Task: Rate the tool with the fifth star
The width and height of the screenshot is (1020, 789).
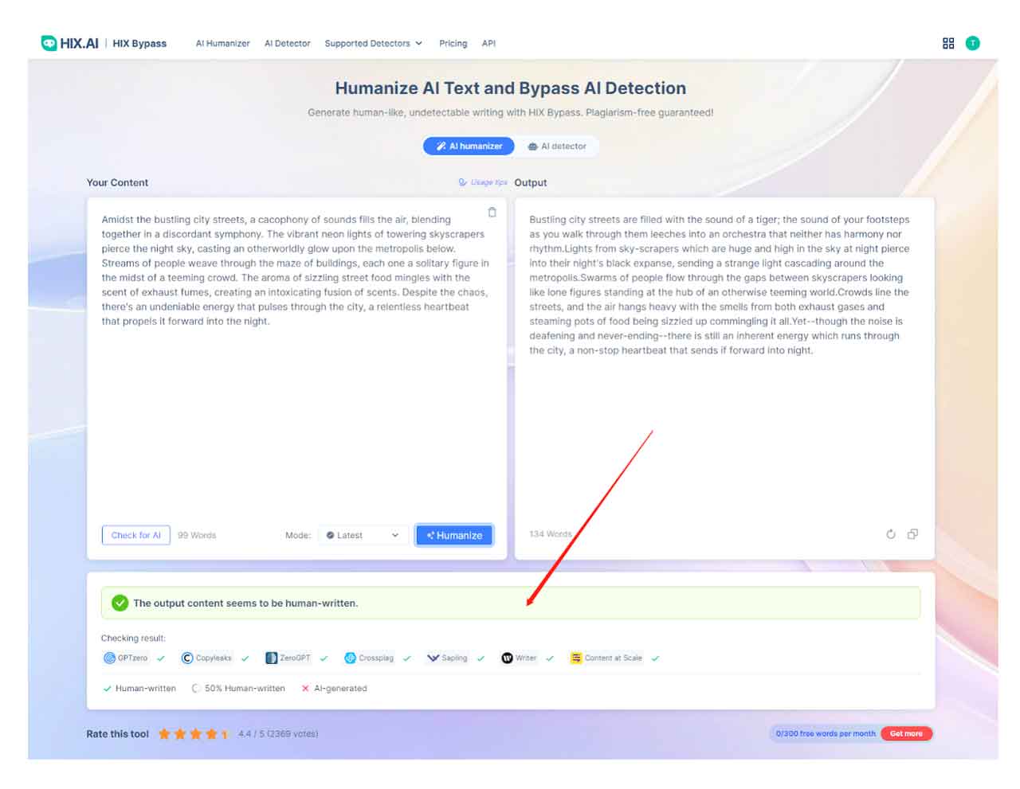Action: (x=225, y=734)
